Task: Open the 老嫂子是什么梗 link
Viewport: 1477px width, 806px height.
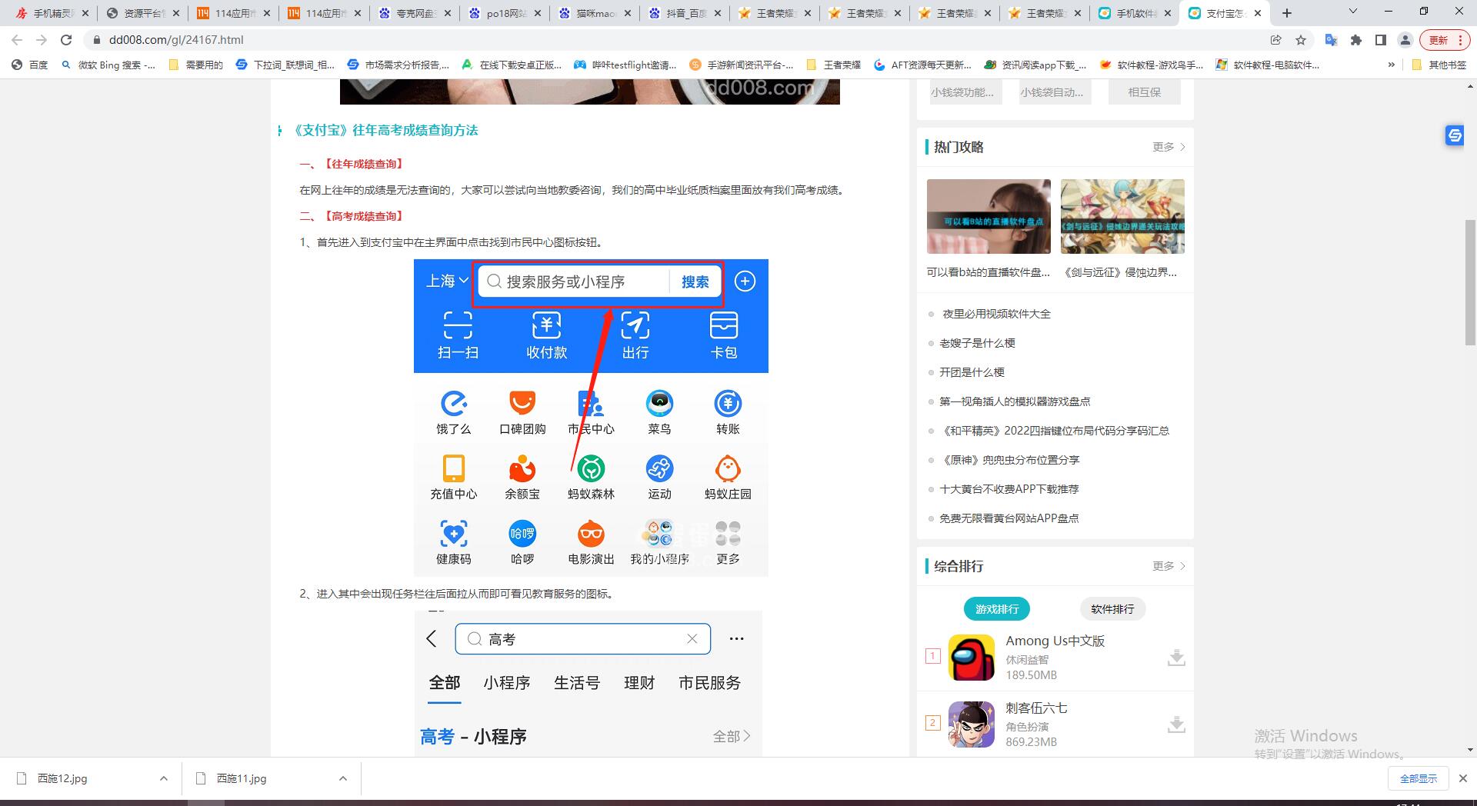Action: coord(977,343)
